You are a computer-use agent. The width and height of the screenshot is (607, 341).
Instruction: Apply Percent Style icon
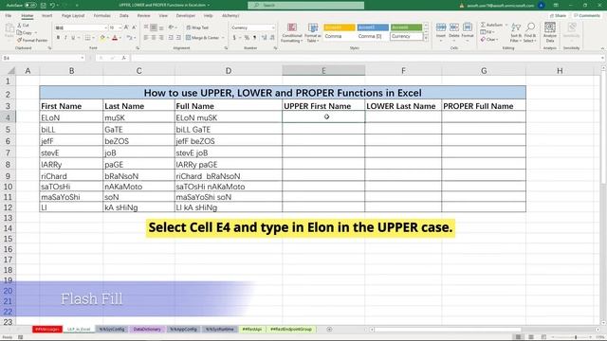247,38
